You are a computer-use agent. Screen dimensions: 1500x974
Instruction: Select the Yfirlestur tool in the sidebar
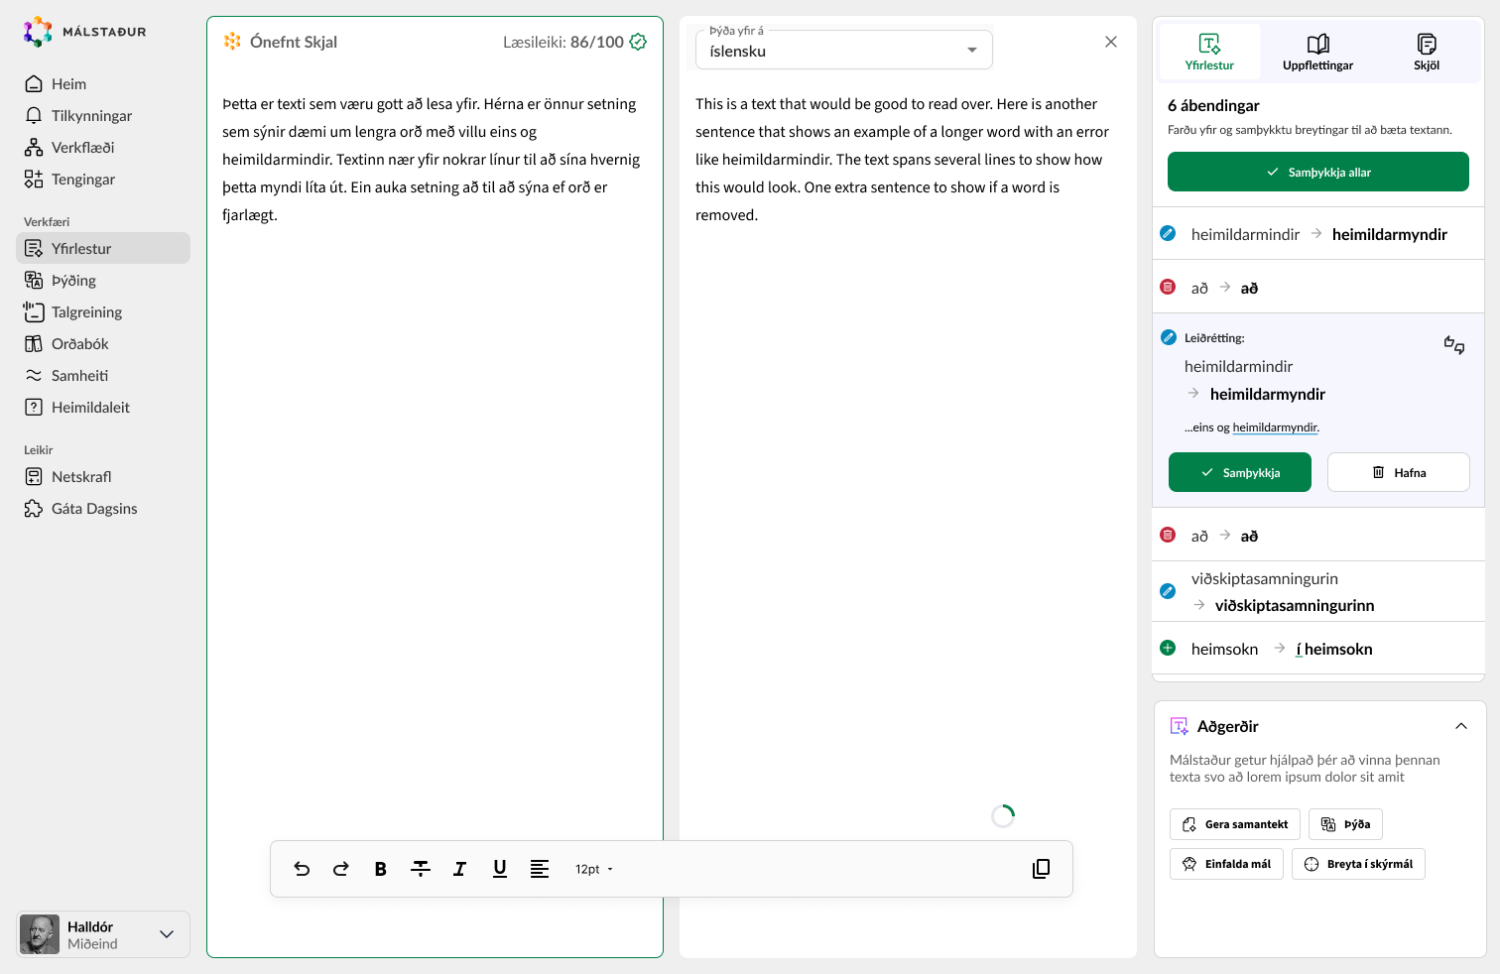click(103, 248)
